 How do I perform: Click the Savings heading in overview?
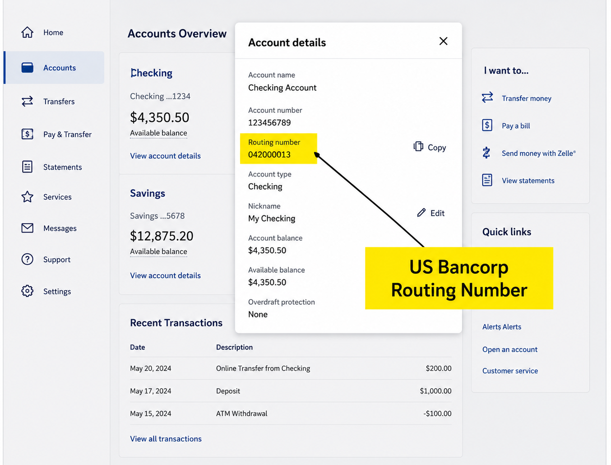pyautogui.click(x=147, y=193)
